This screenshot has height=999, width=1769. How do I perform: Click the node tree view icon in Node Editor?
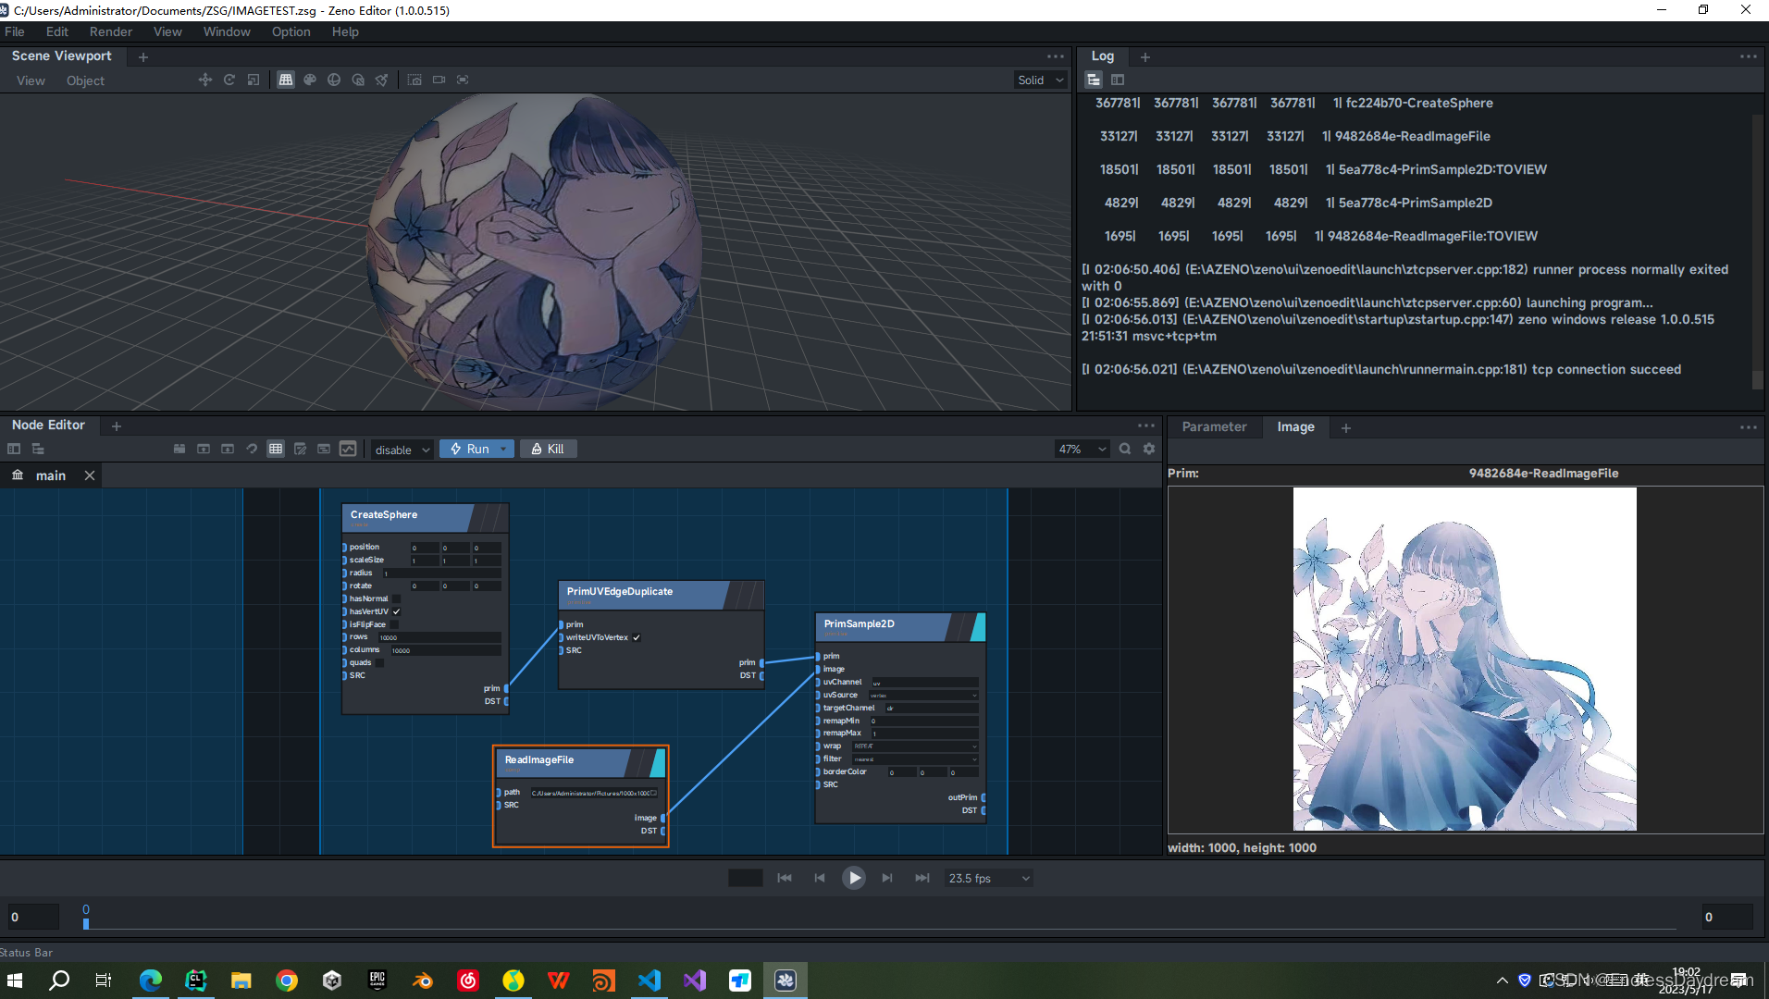tap(38, 449)
